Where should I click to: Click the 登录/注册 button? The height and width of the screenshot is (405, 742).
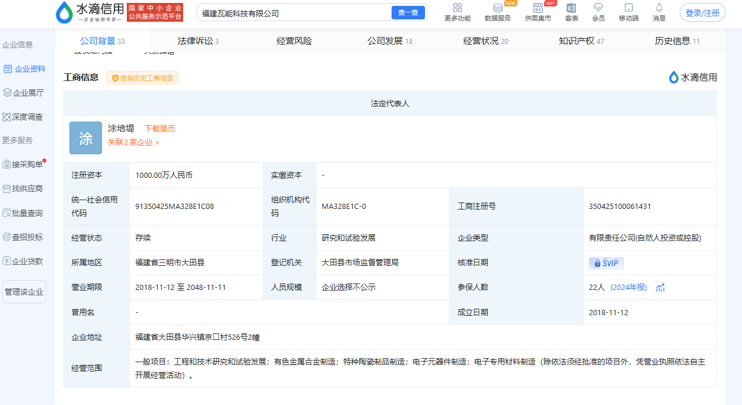702,13
